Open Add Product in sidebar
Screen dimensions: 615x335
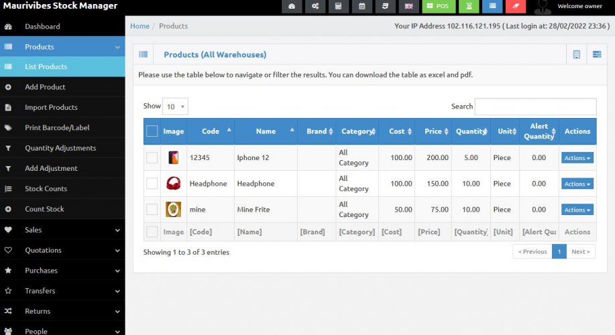(62, 87)
